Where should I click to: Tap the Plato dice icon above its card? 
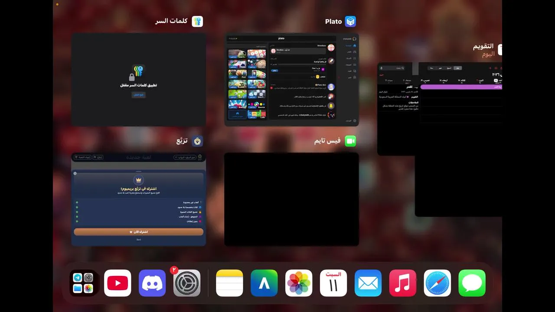(350, 21)
